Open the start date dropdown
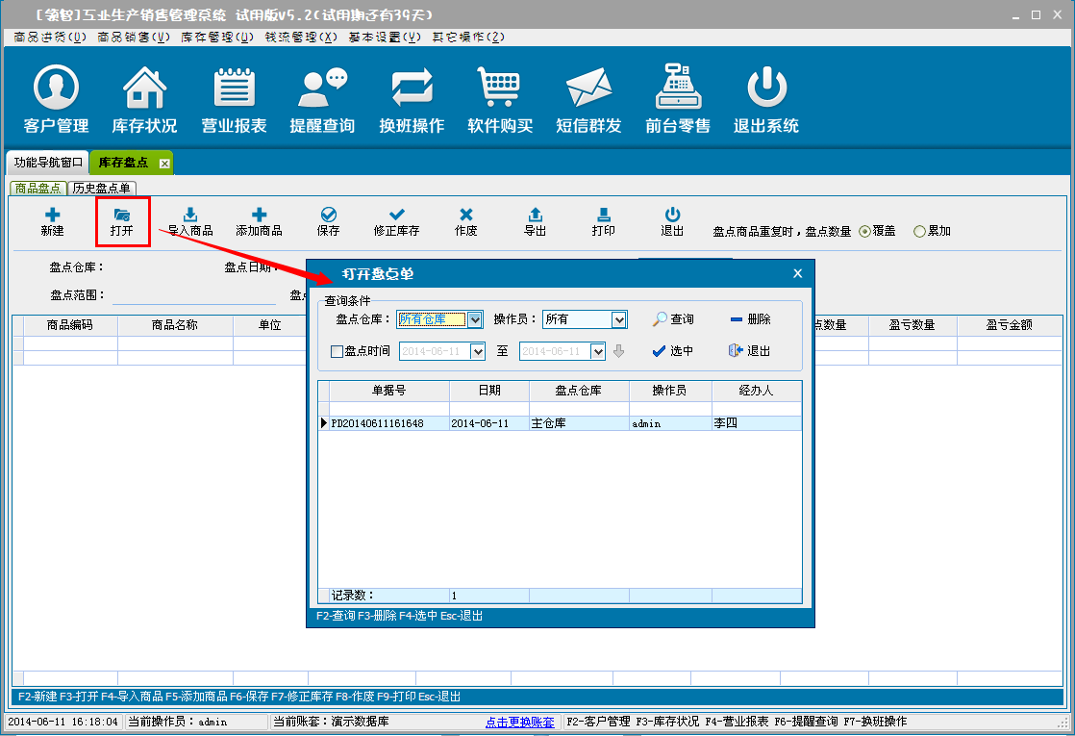The height and width of the screenshot is (736, 1075). 478,351
